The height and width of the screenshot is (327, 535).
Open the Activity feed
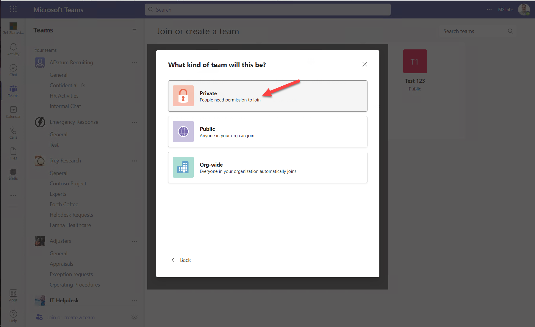click(13, 49)
